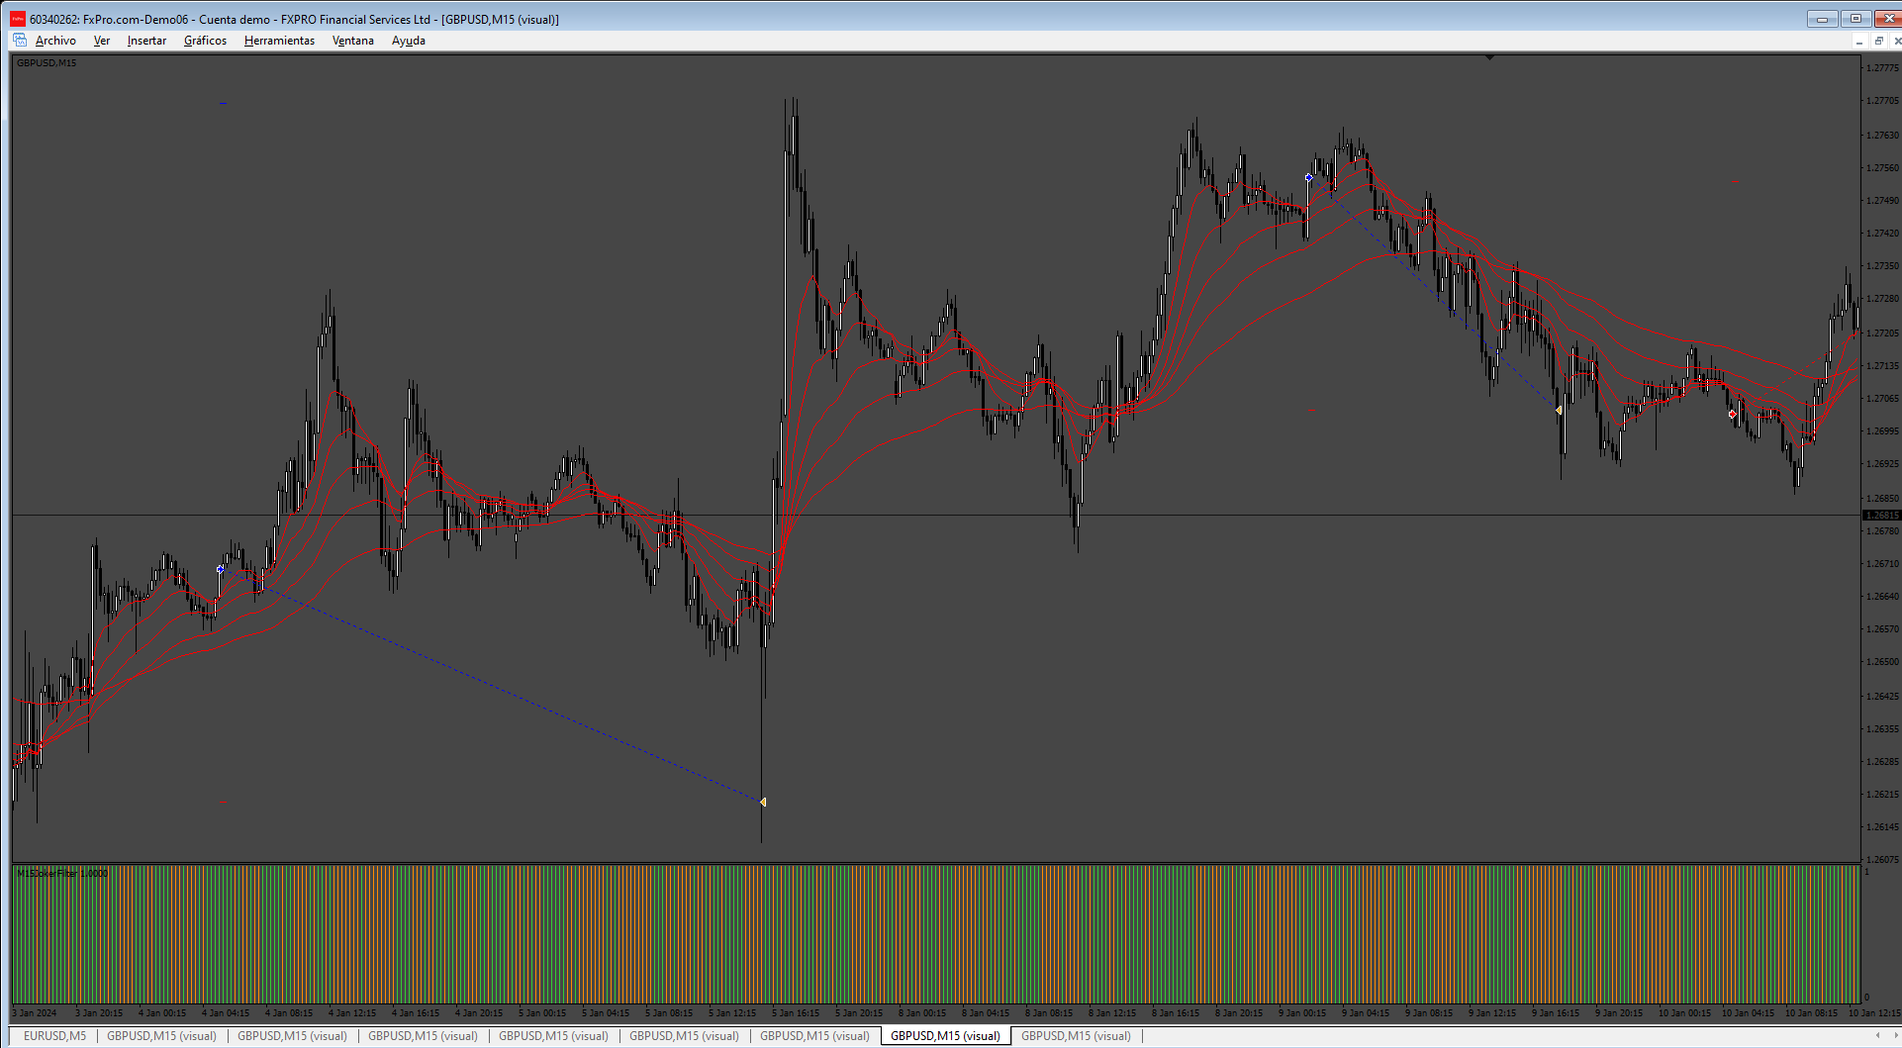Viewport: 1902px width, 1048px height.
Task: Open the Herramientas menu
Action: coord(279,41)
